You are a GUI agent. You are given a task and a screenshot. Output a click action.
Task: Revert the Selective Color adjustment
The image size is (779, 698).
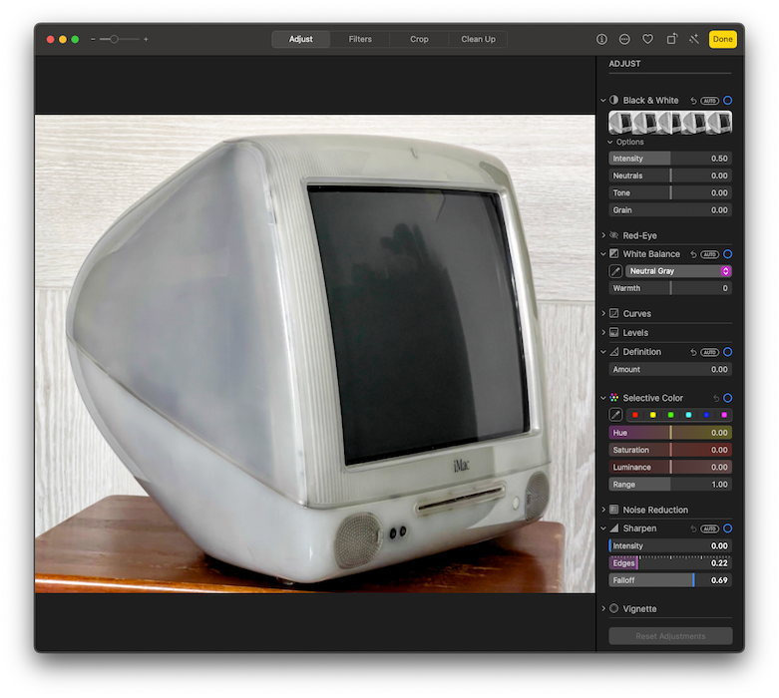(x=716, y=399)
